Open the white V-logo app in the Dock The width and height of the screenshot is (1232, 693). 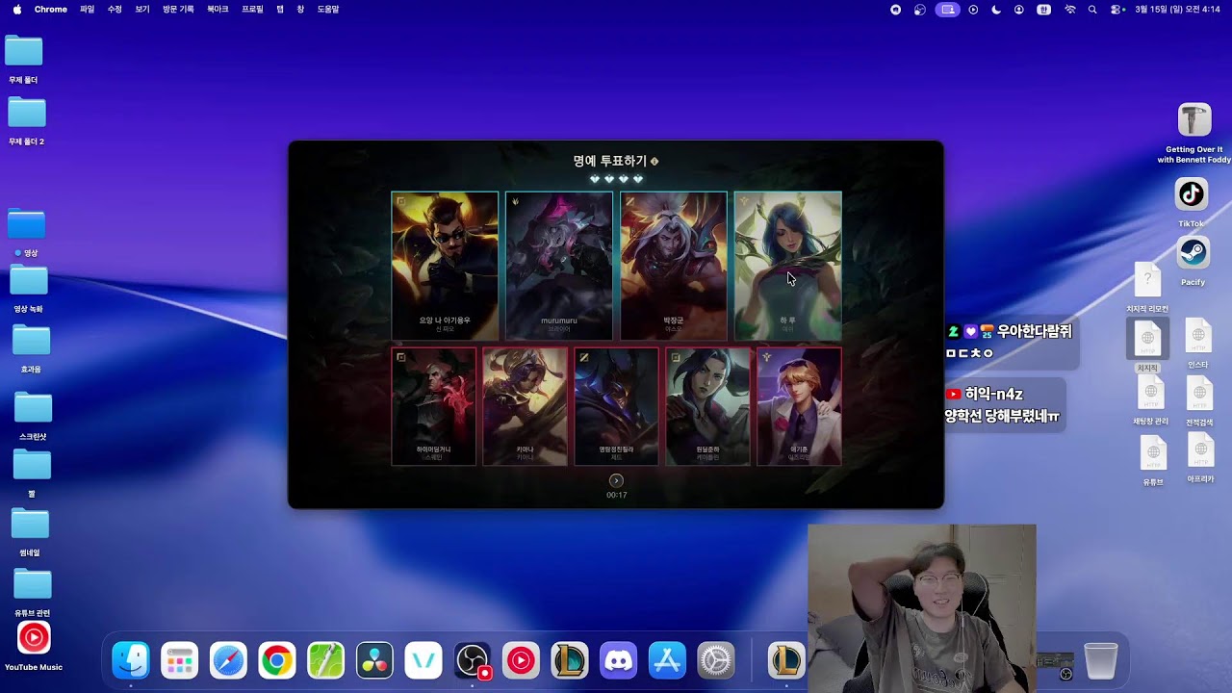pyautogui.click(x=423, y=660)
